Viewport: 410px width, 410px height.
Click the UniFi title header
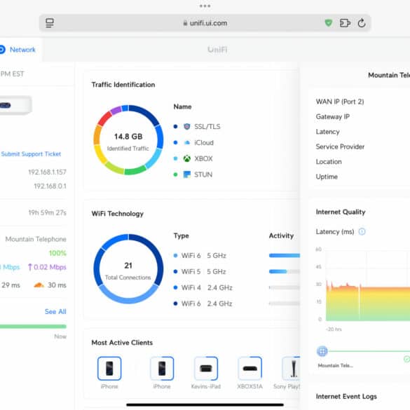(x=217, y=50)
